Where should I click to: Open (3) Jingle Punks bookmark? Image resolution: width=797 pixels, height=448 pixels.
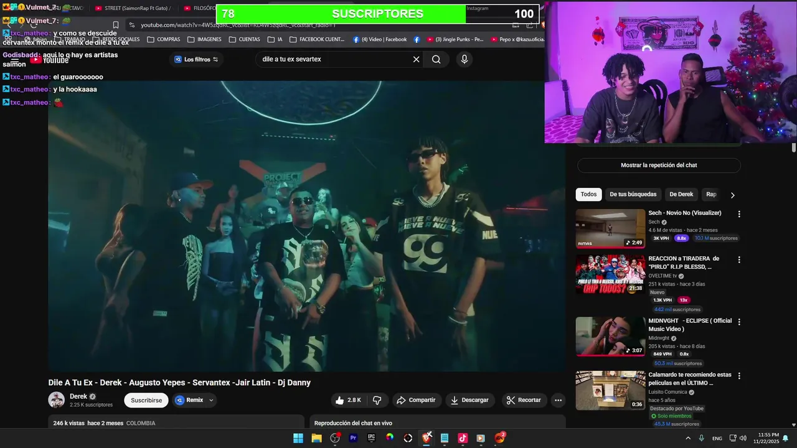click(454, 39)
